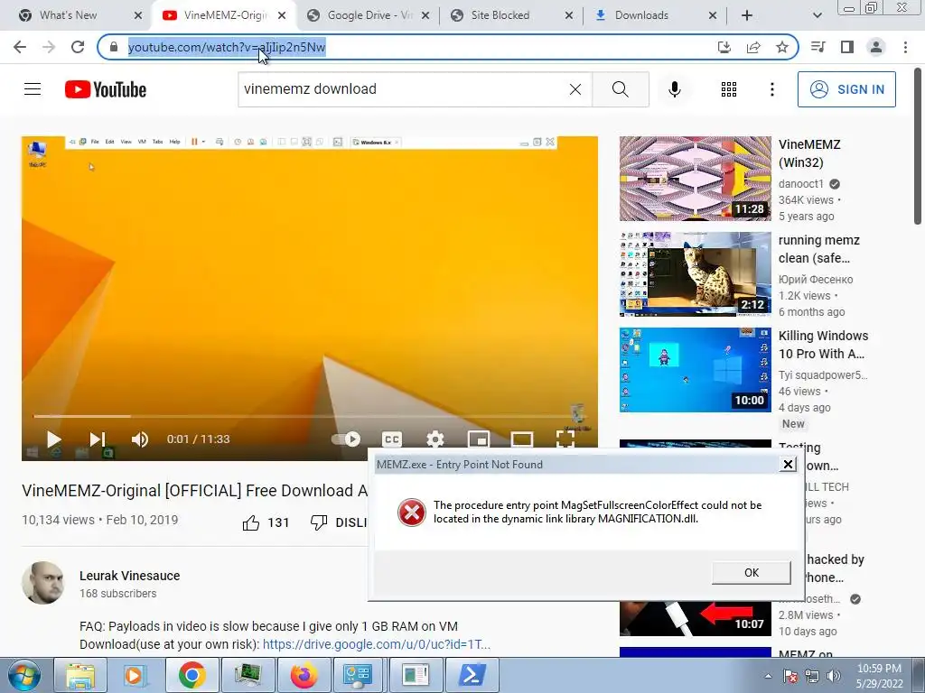Go back in Chrome
The height and width of the screenshot is (693, 925).
click(20, 47)
